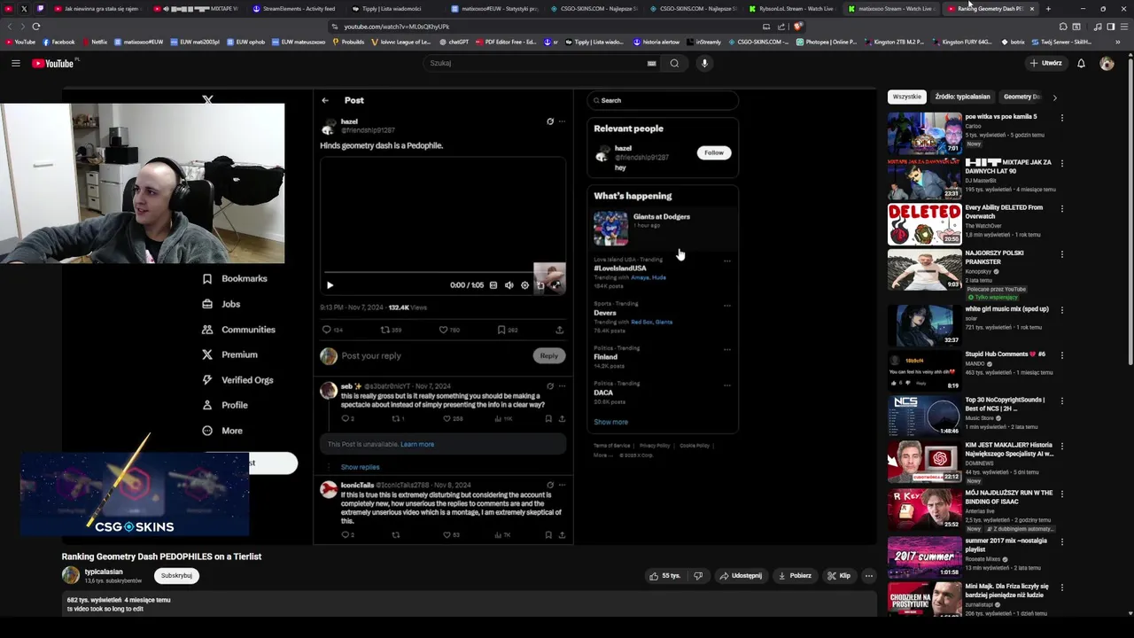
Task: Play the tweet video with the play icon
Action: (330, 285)
